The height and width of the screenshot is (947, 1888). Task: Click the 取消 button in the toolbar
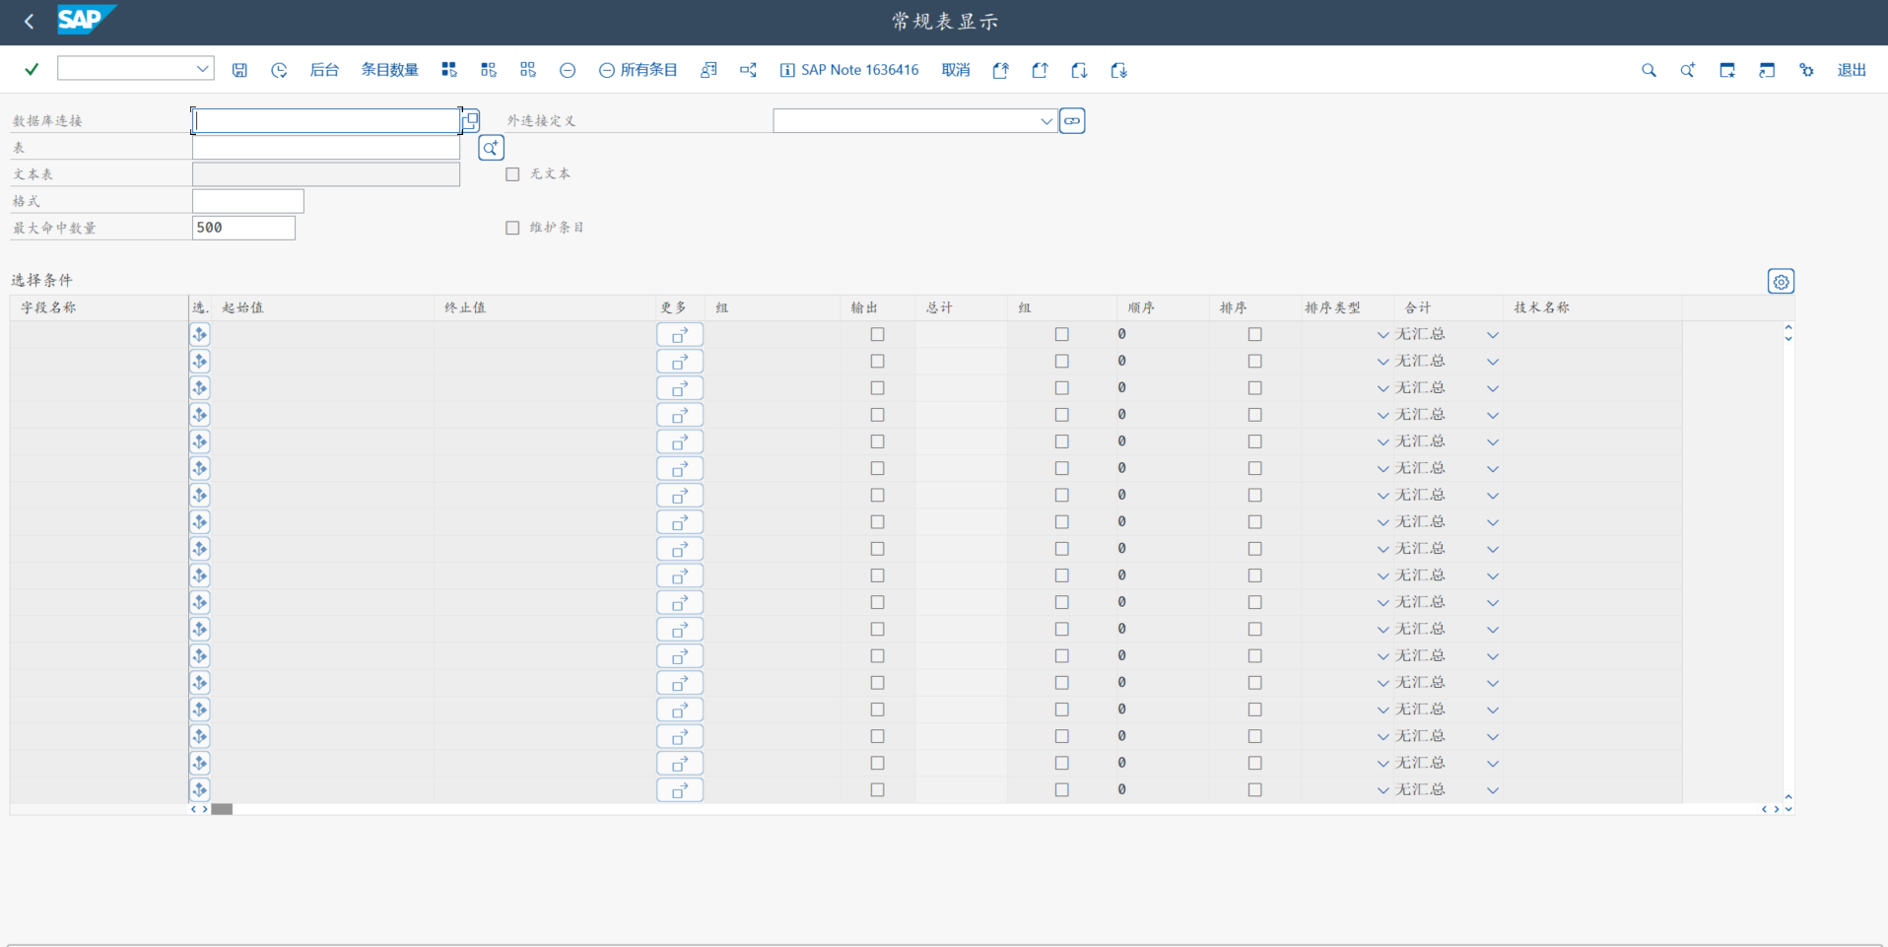[954, 70]
